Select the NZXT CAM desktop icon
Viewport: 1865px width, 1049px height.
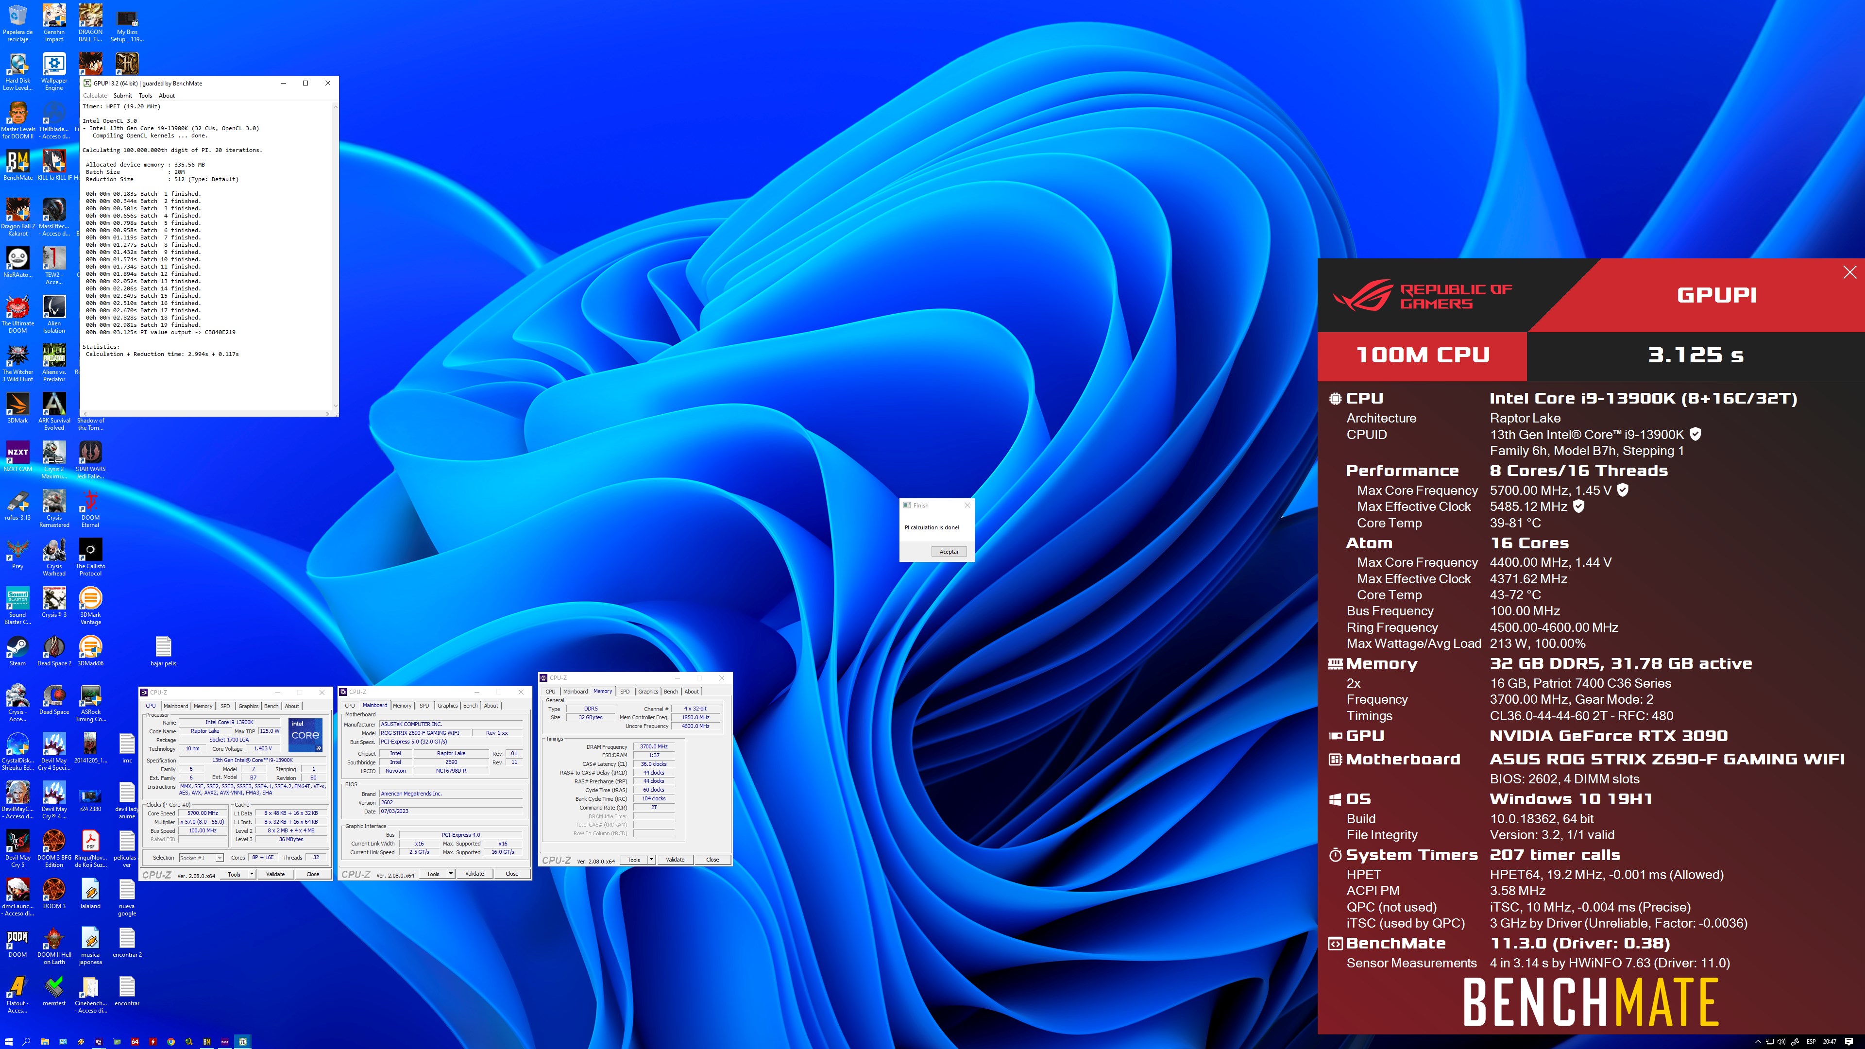[17, 456]
